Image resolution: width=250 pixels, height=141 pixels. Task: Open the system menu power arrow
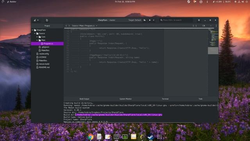coord(247,2)
